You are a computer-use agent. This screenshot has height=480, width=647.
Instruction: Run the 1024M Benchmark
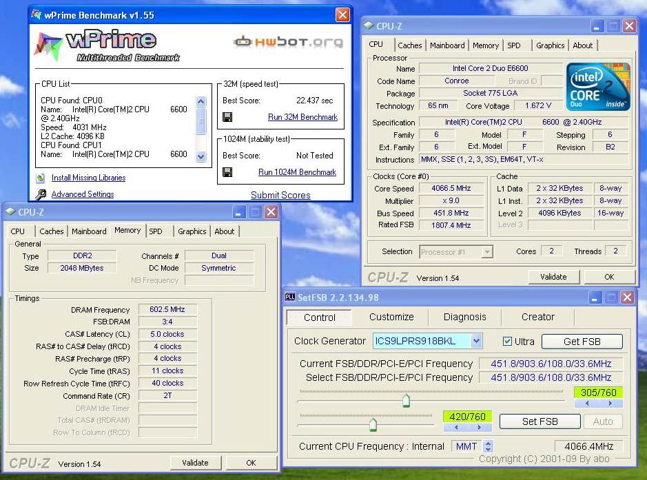pos(297,172)
